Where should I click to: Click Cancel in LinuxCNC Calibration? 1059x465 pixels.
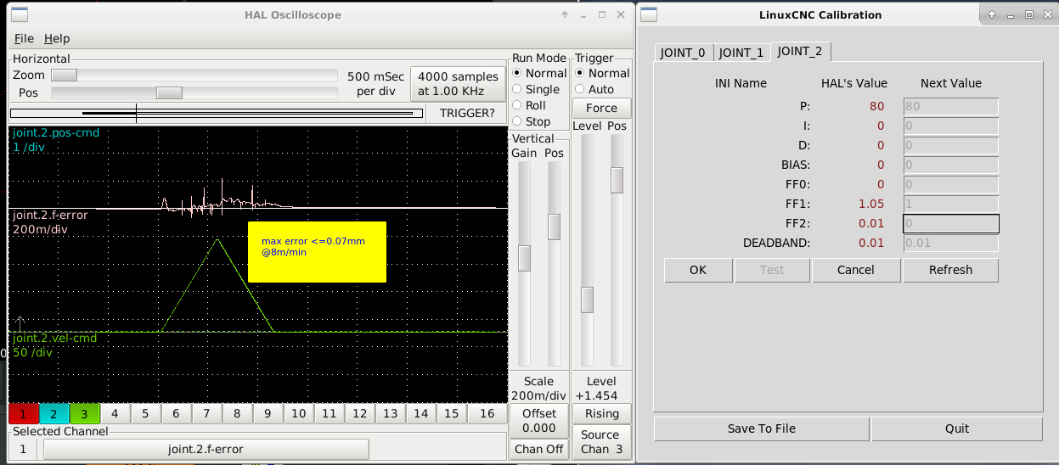point(855,270)
